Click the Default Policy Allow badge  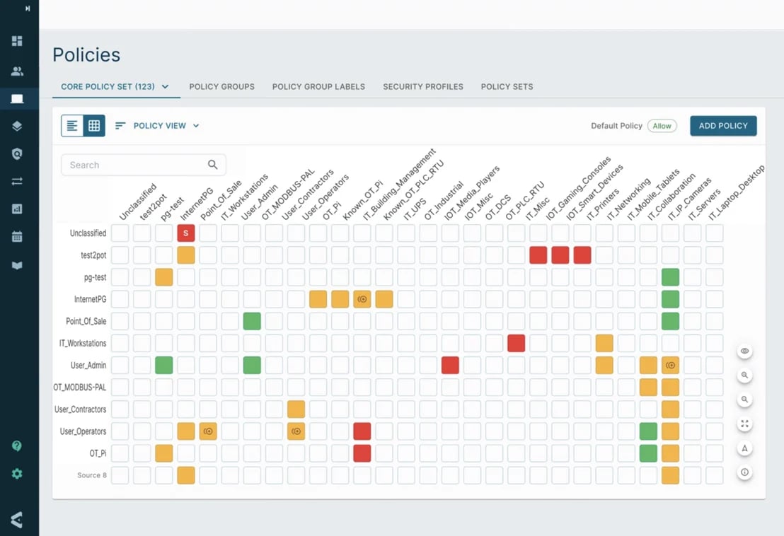tap(662, 125)
